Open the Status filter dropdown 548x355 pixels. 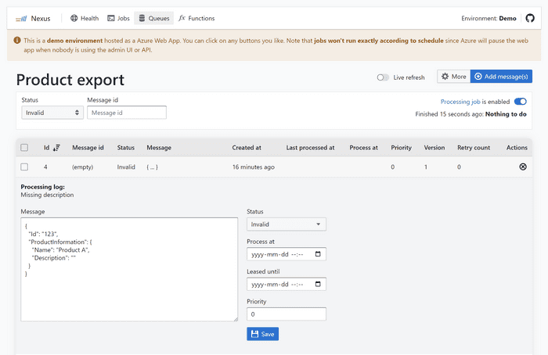52,113
